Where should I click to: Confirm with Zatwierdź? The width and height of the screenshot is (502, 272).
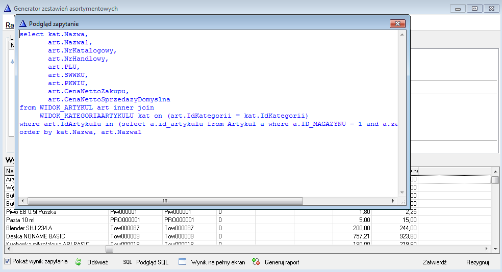pos(435,262)
